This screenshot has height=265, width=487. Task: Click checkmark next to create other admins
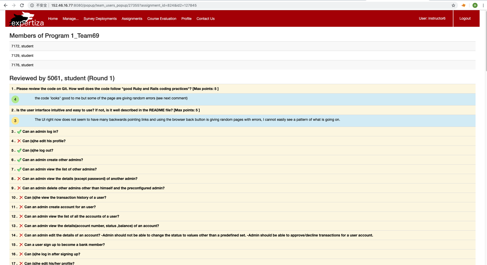coord(19,160)
